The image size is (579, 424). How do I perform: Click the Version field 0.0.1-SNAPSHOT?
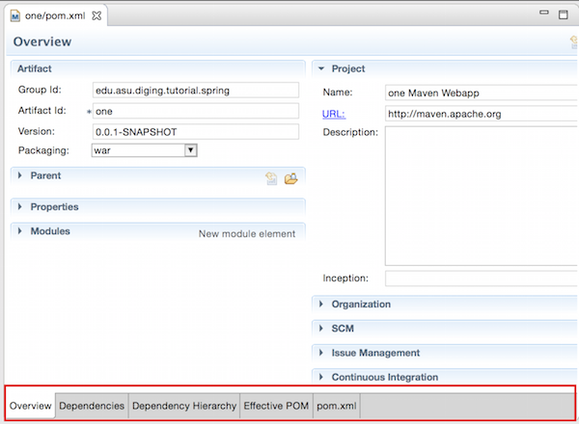[196, 132]
